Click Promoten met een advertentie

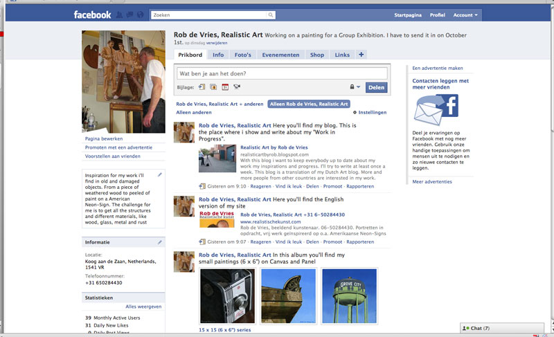(118, 147)
